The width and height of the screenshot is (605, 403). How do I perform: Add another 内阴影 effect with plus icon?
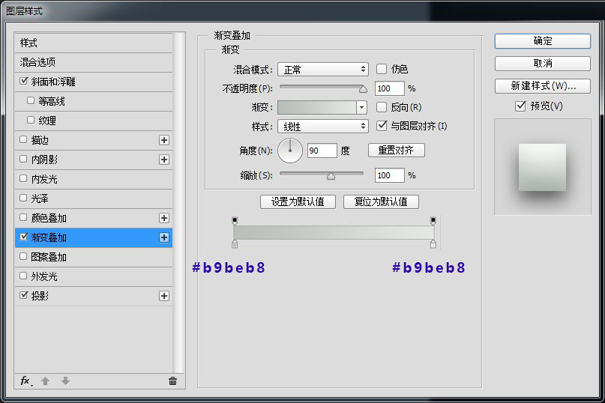(164, 160)
